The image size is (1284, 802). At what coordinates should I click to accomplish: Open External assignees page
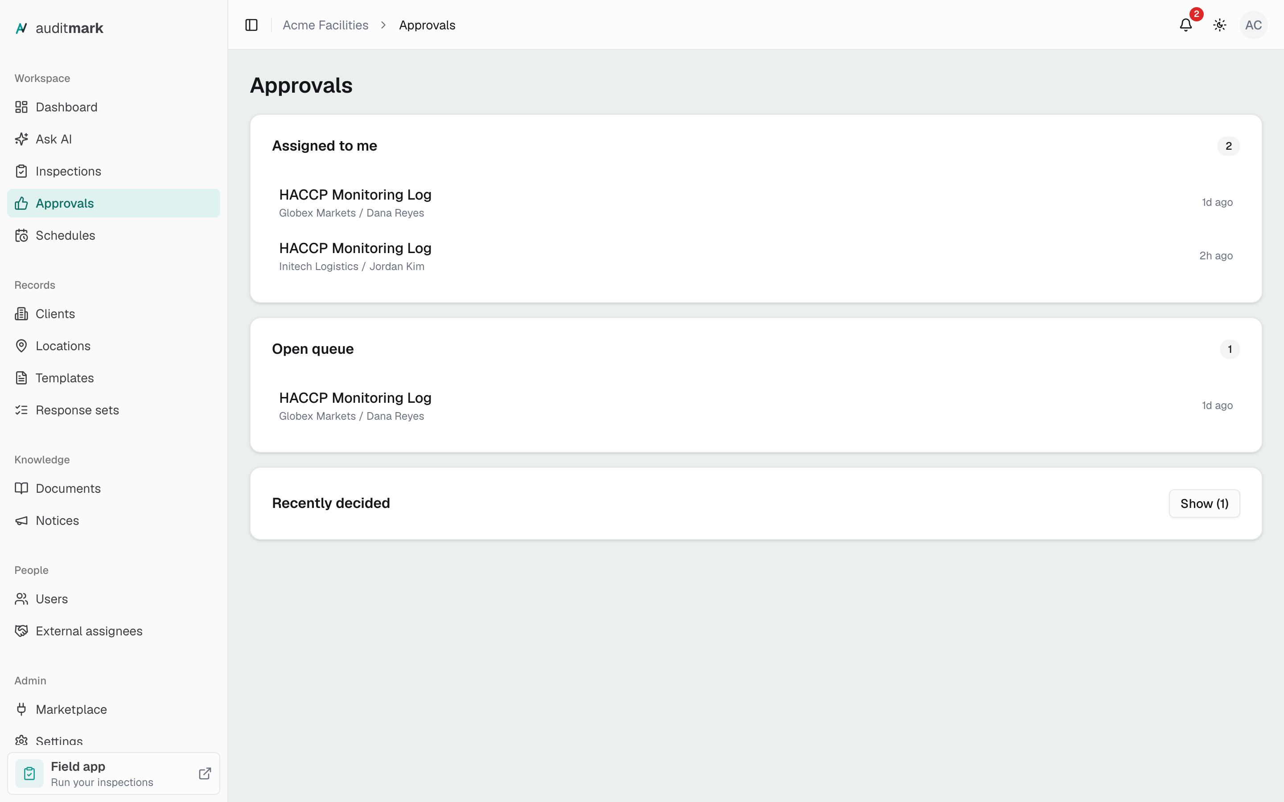pyautogui.click(x=114, y=631)
